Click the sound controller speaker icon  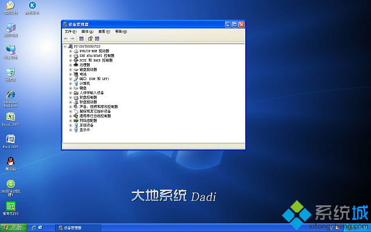click(76, 107)
